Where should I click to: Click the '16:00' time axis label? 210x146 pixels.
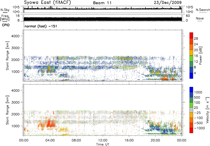[129, 140]
